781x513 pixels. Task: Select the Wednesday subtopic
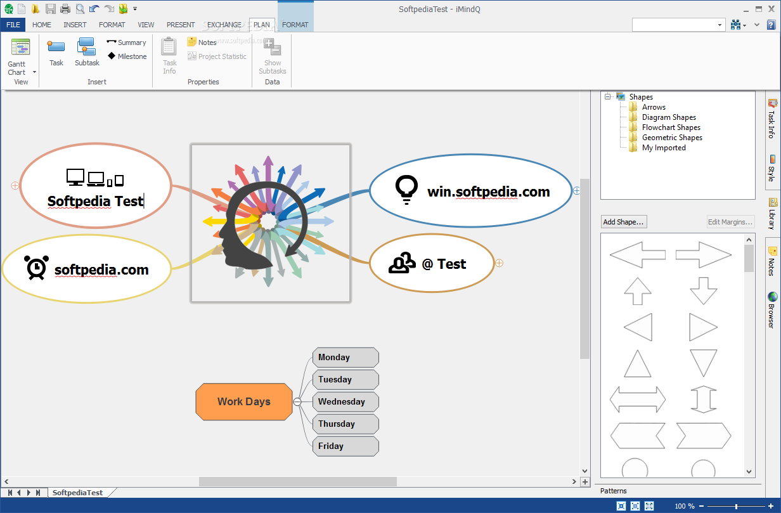click(345, 402)
